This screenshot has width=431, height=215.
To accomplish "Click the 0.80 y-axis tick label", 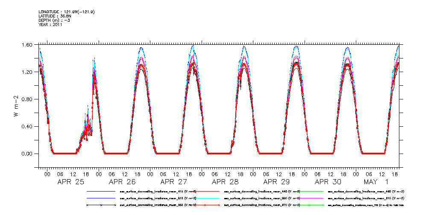I will point(27,99).
